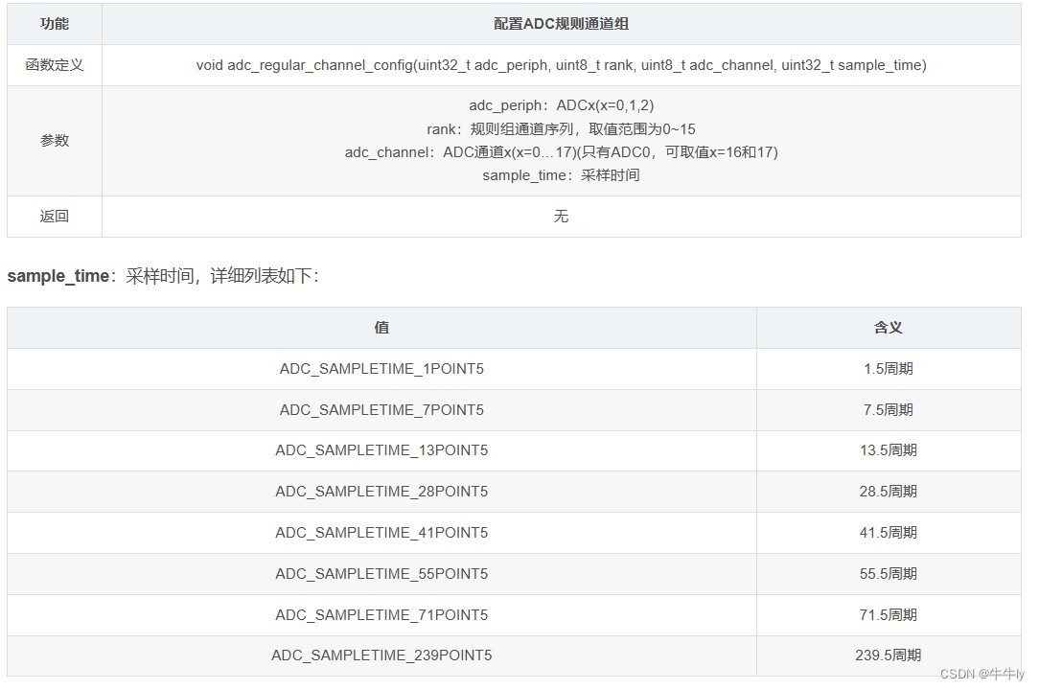
Task: Click the '55.5周期' cell
Action: (889, 574)
